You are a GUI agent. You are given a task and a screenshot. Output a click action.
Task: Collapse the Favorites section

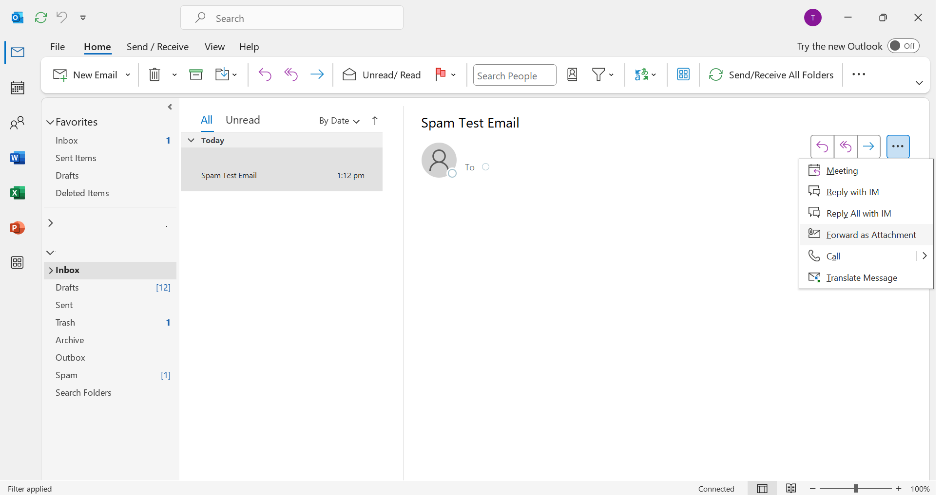[x=50, y=122]
